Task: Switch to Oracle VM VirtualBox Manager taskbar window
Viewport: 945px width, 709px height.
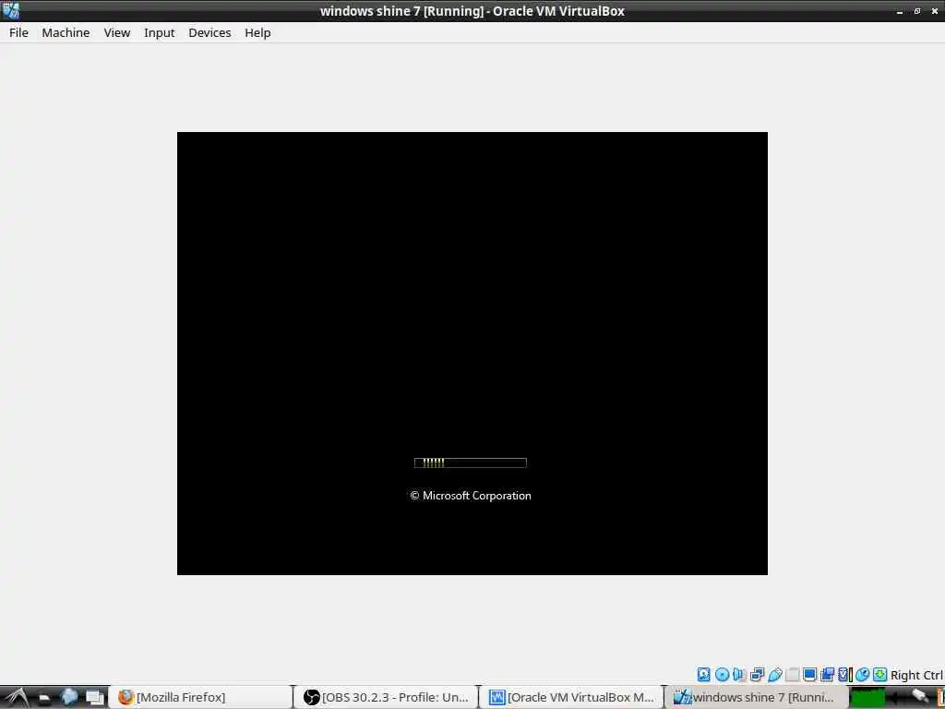Action: tap(572, 698)
